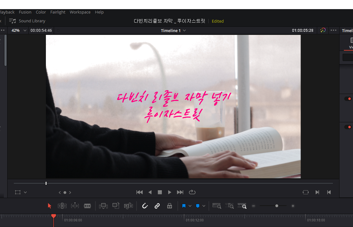Open the flag color dropdown

coord(190,206)
